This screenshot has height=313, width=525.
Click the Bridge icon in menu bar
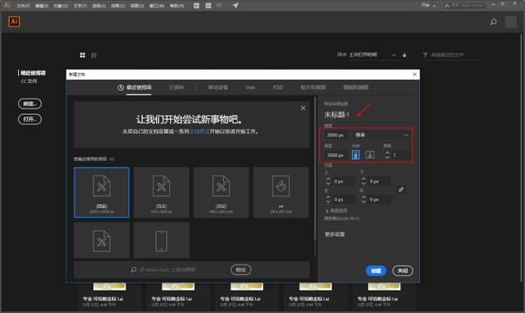coord(197,6)
